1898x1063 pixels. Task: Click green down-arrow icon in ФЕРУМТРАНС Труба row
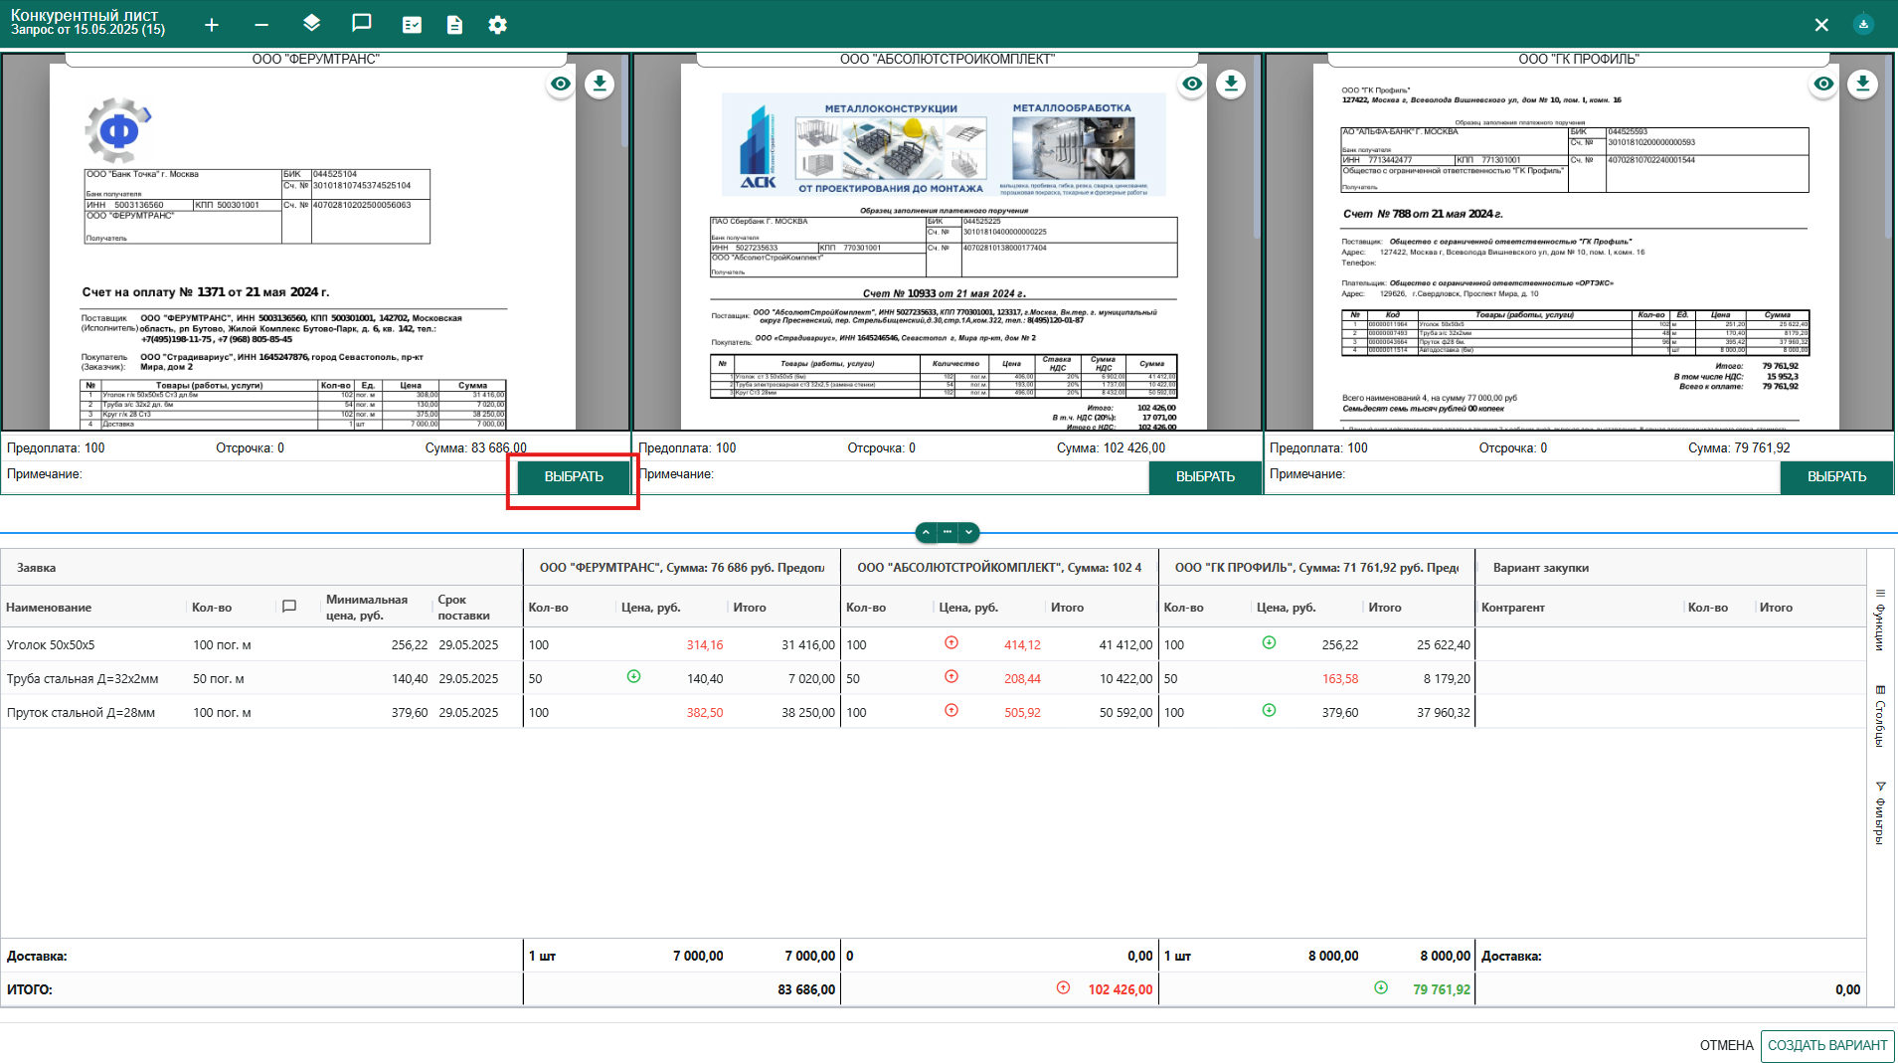633,676
